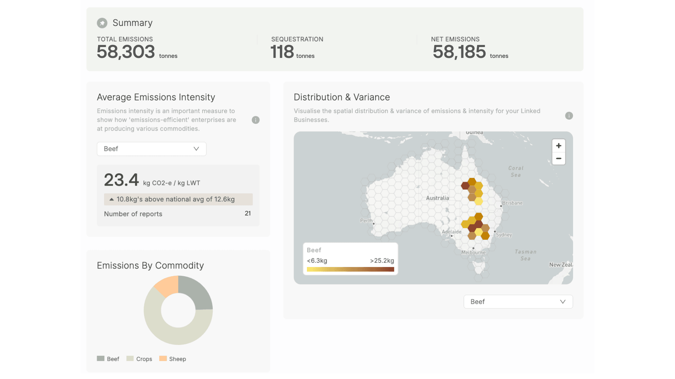The height and width of the screenshot is (379, 675).
Task: Click the Sydney city label on map
Action: [503, 235]
